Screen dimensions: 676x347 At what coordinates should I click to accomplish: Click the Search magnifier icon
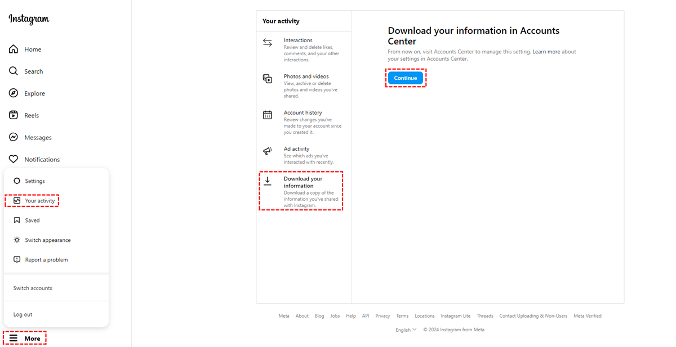(x=14, y=71)
